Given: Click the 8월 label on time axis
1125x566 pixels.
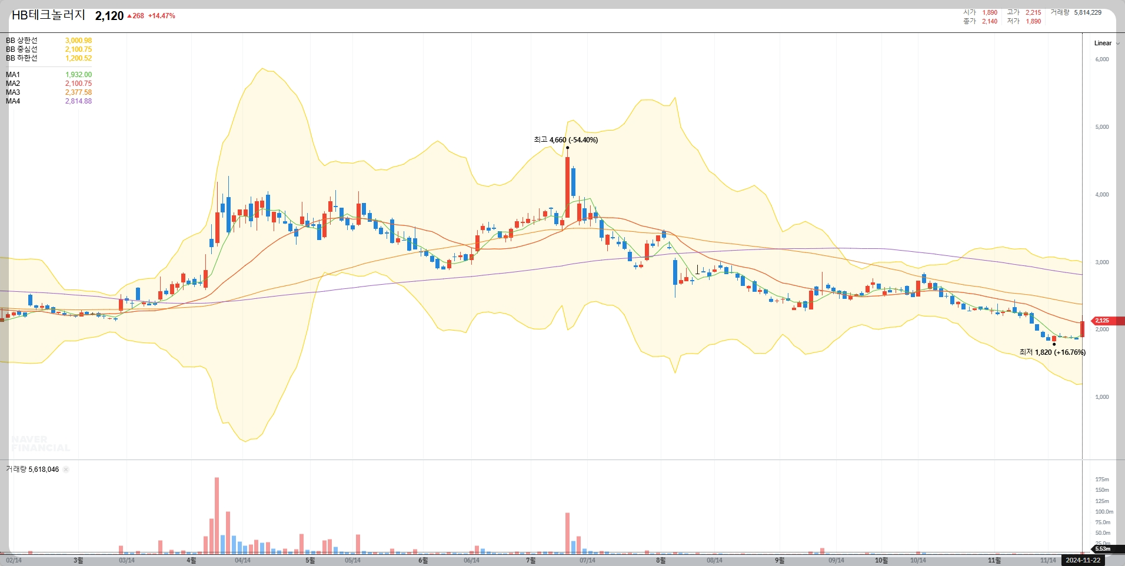Looking at the screenshot, I should point(661,561).
